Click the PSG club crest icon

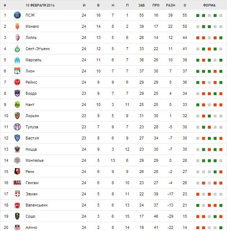17,15
